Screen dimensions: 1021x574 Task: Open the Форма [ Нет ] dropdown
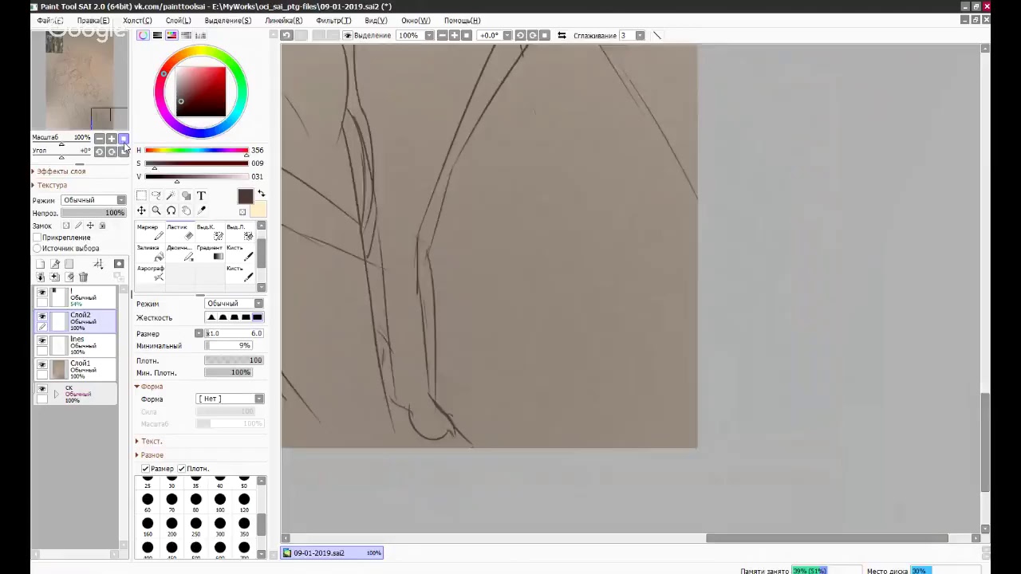pyautogui.click(x=230, y=399)
